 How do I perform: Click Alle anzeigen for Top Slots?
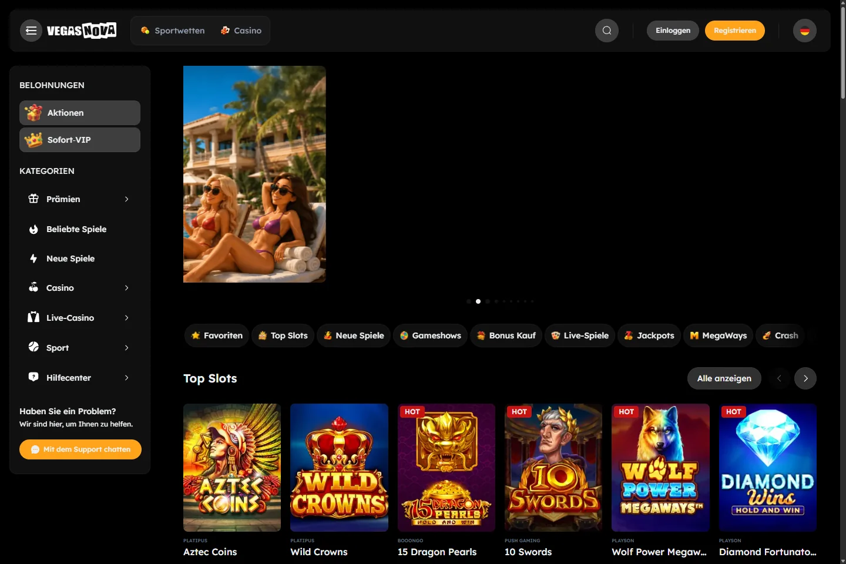pos(724,378)
